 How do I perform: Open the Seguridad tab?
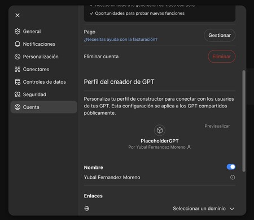(x=43, y=94)
